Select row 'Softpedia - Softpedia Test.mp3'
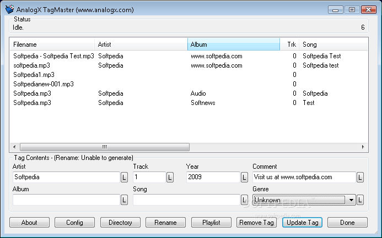 point(189,56)
